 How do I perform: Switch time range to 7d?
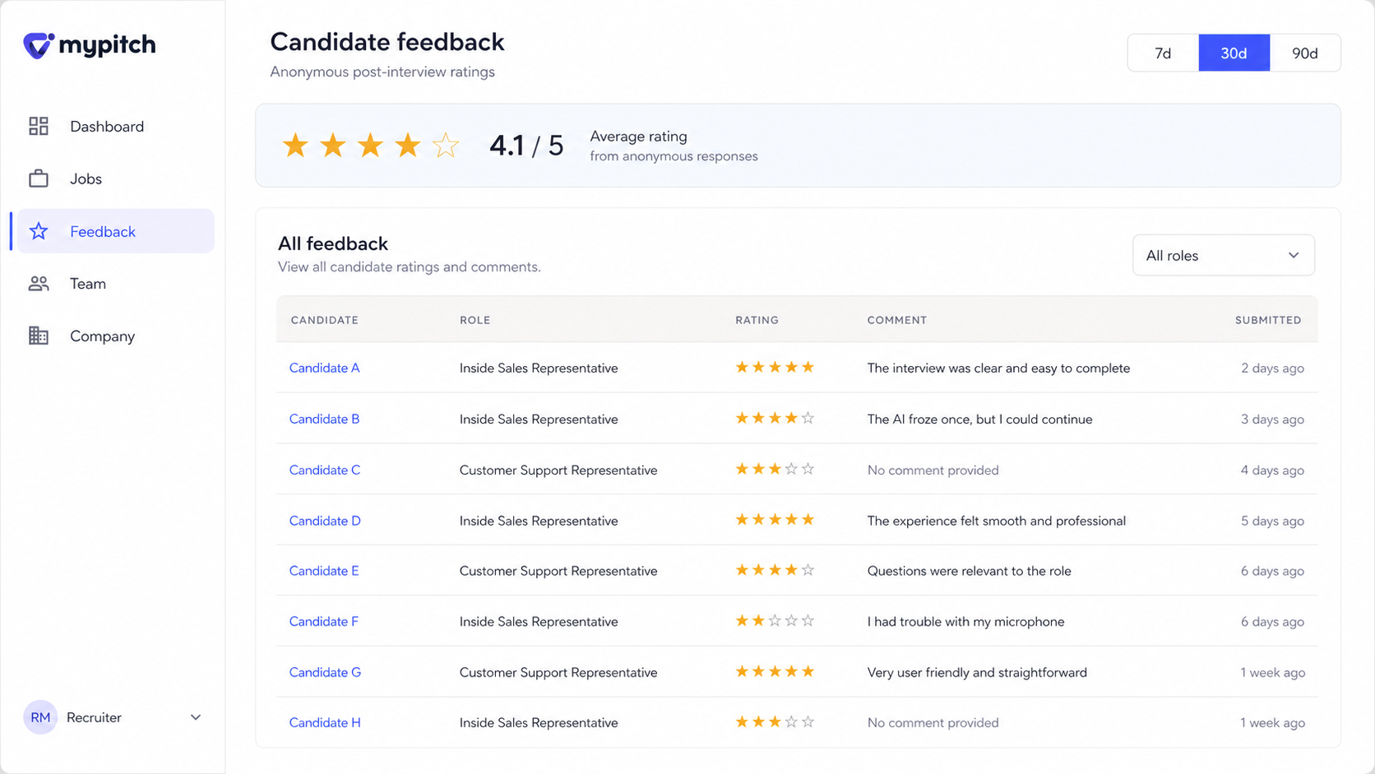click(1163, 53)
